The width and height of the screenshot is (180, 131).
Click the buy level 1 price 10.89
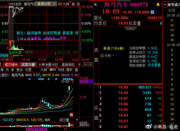pyautogui.click(x=123, y=87)
